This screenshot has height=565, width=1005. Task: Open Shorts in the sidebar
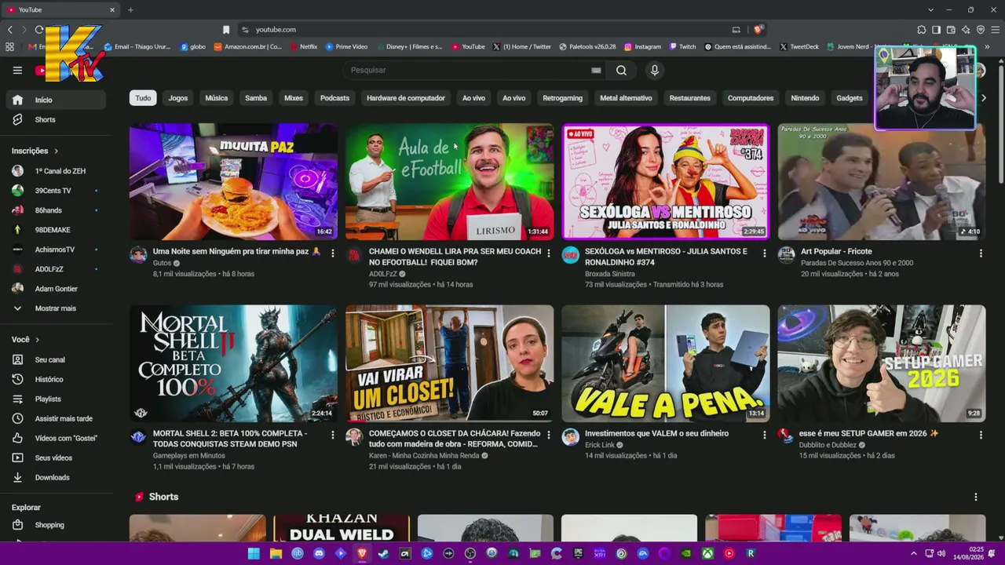click(55, 119)
